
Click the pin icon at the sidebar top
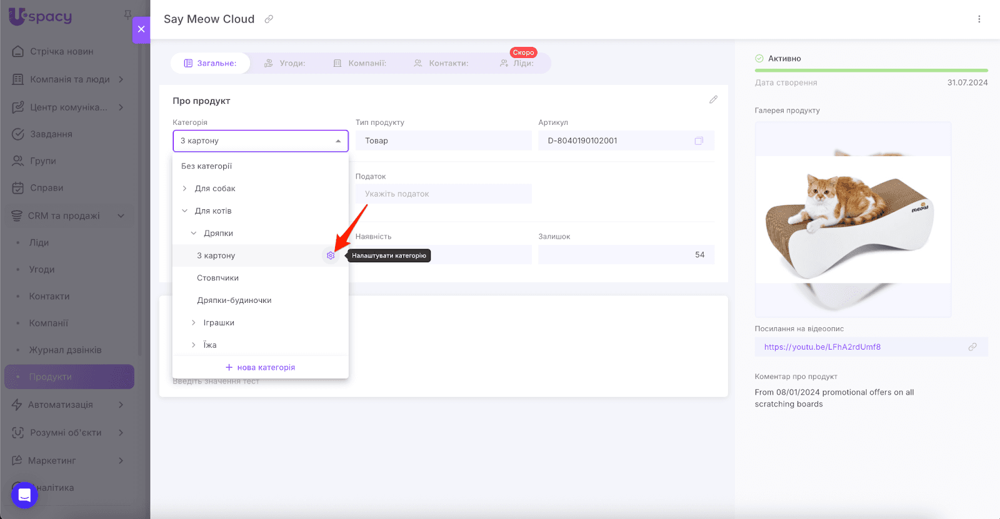click(127, 14)
